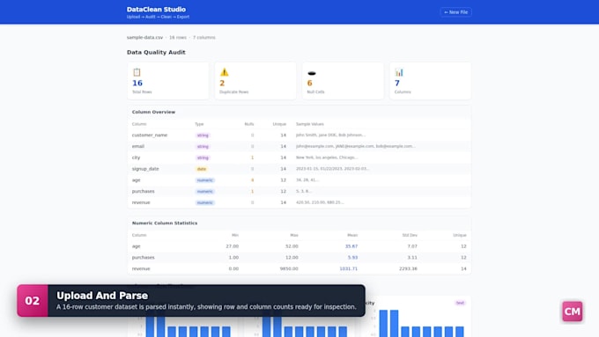Click the warning icon on Duplicate Rows card
Viewport: 599px width, 337px height.
(225, 72)
